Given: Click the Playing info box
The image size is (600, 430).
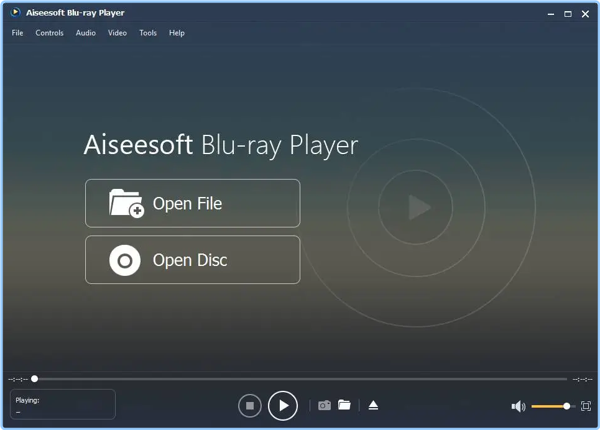Looking at the screenshot, I should 63,405.
